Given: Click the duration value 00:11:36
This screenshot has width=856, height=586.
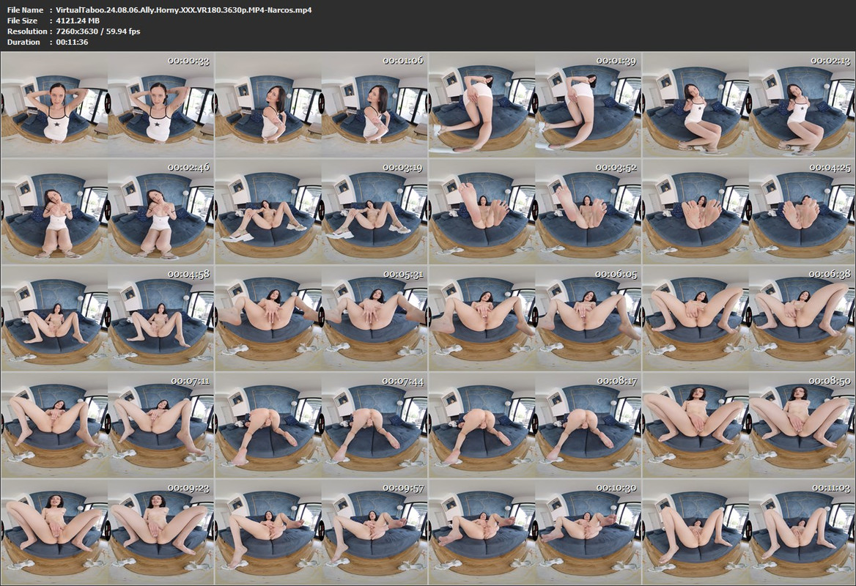Looking at the screenshot, I should click(x=72, y=42).
